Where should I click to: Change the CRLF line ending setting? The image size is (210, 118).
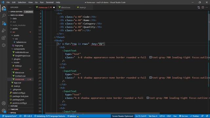(169, 116)
